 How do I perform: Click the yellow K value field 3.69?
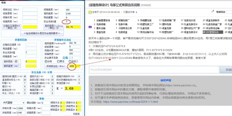click(x=73, y=88)
